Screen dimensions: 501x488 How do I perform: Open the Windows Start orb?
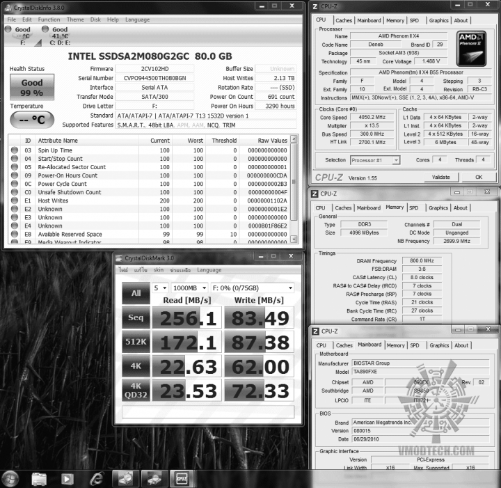click(x=10, y=478)
